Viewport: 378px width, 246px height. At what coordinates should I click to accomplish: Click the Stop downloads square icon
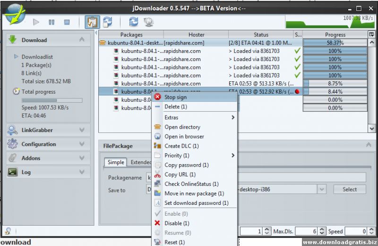[67, 22]
